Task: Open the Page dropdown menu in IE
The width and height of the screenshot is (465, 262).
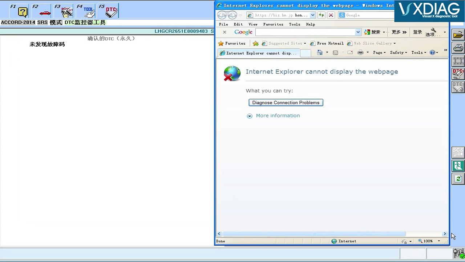Action: point(379,53)
